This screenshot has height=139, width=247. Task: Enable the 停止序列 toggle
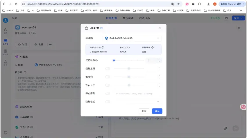click(x=108, y=94)
